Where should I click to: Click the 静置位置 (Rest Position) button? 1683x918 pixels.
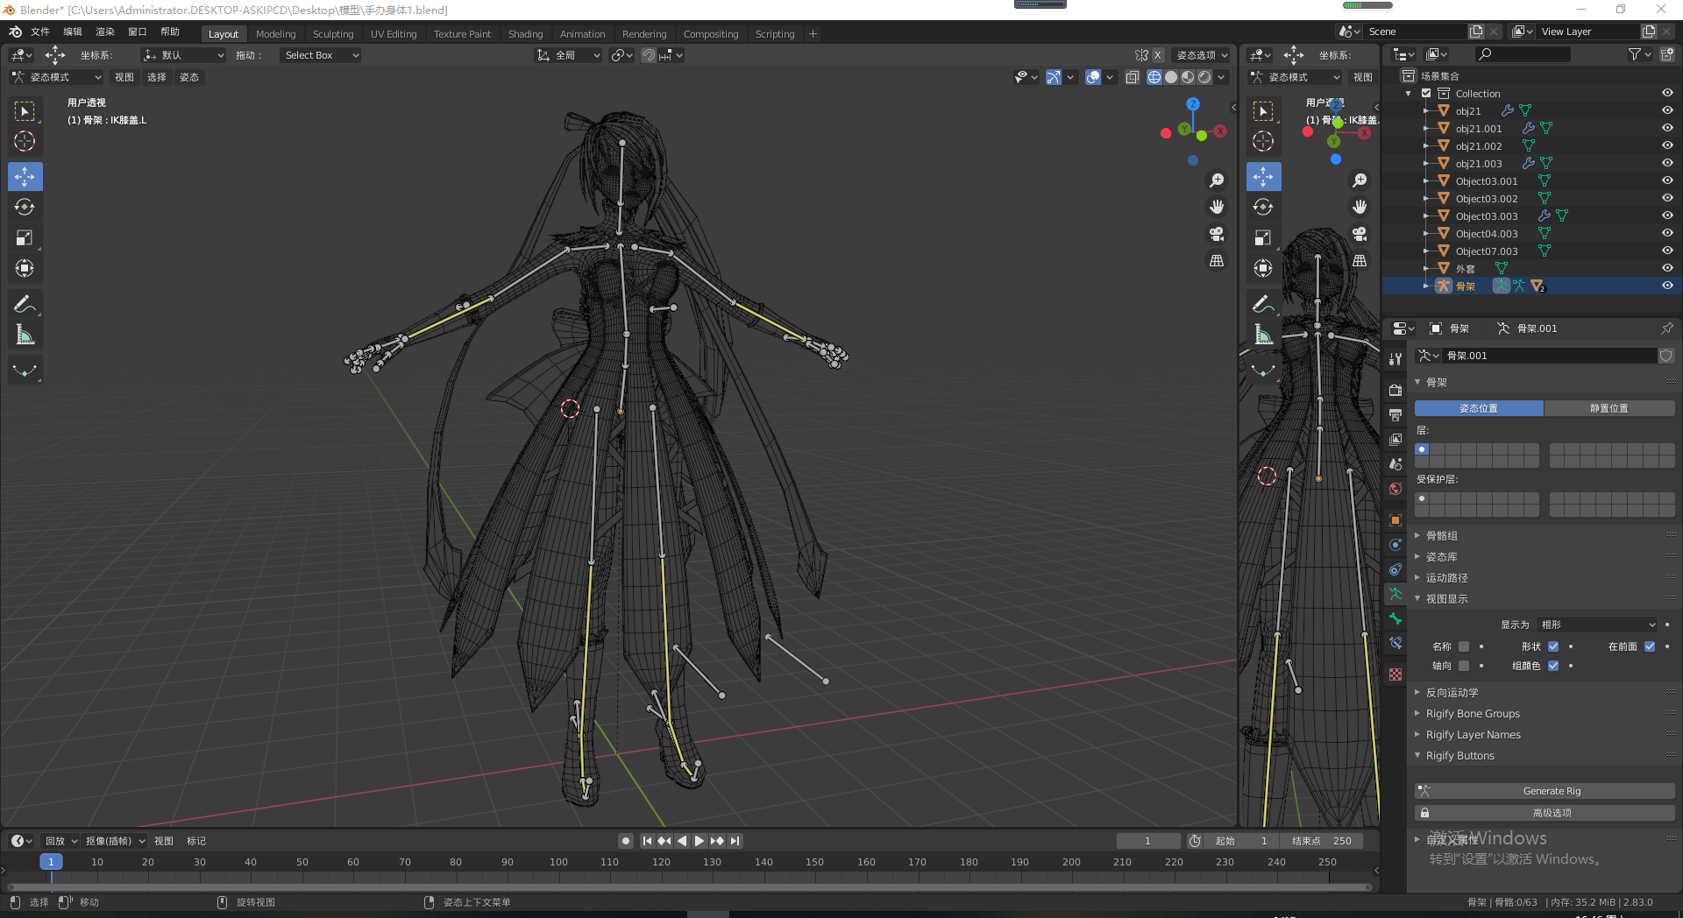point(1608,408)
